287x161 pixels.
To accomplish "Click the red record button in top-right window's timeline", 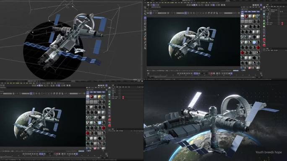I will pos(211,73).
